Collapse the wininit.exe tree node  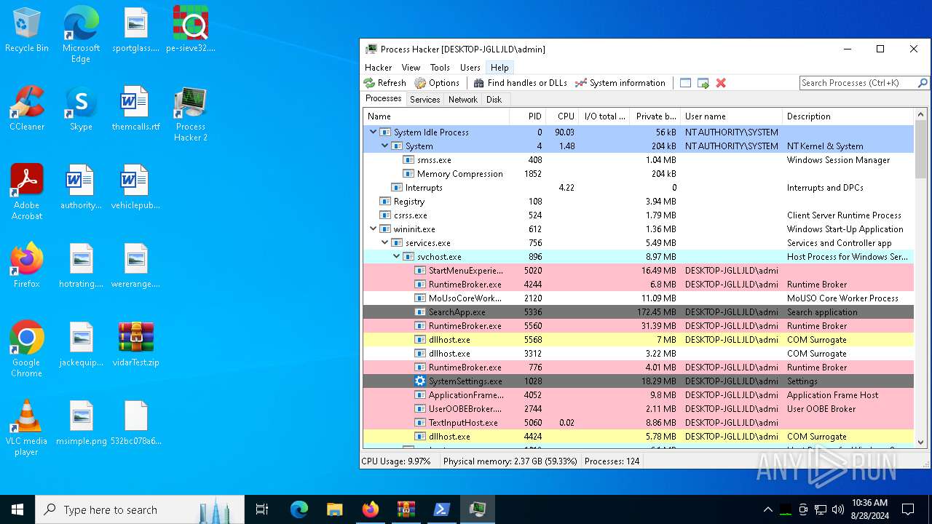coord(374,229)
